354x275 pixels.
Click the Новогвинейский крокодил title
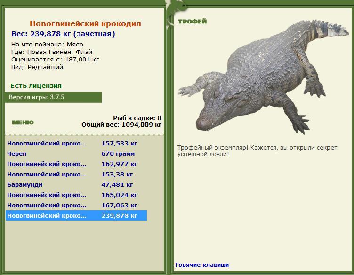click(x=85, y=23)
